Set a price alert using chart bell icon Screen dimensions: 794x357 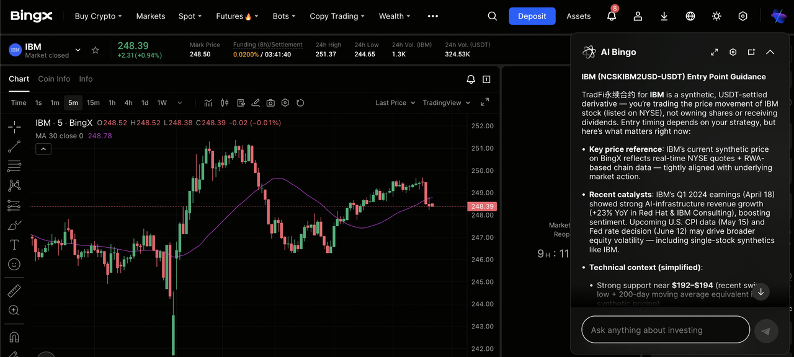click(471, 79)
